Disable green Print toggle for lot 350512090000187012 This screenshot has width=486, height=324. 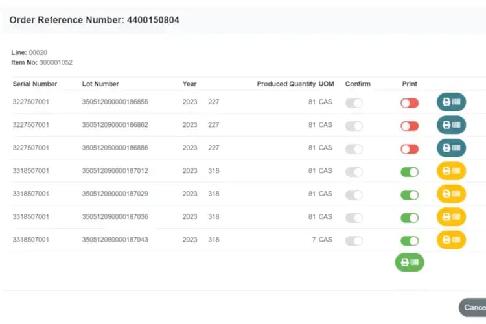[410, 172]
